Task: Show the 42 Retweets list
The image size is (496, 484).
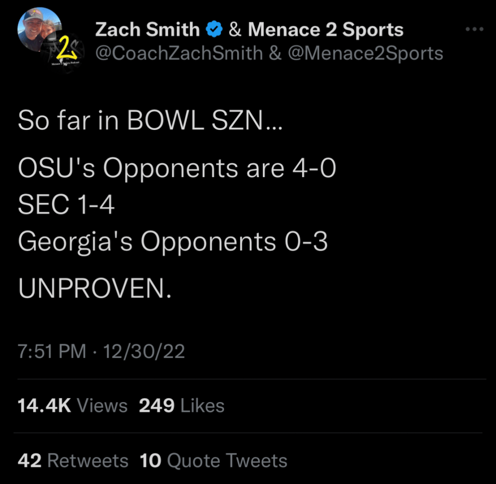Action: 73,460
